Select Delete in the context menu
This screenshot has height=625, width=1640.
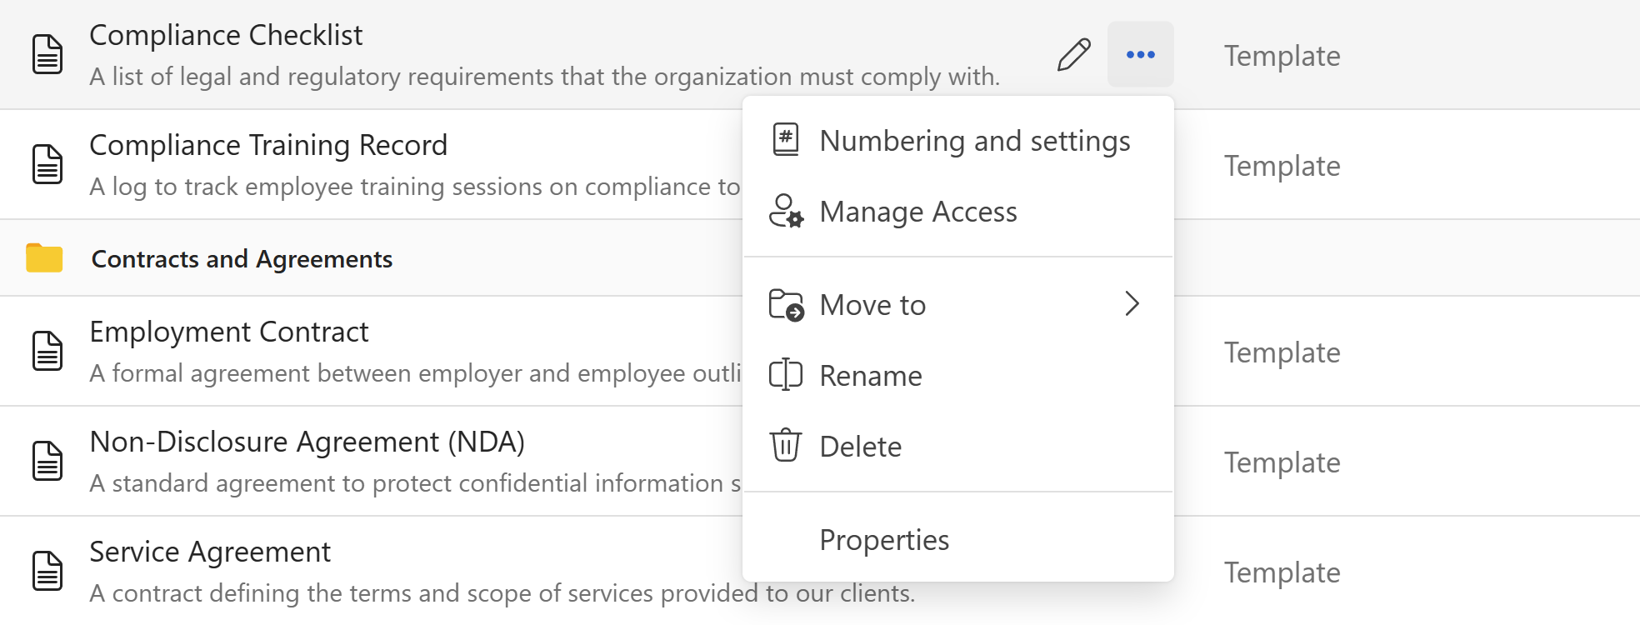(x=958, y=446)
